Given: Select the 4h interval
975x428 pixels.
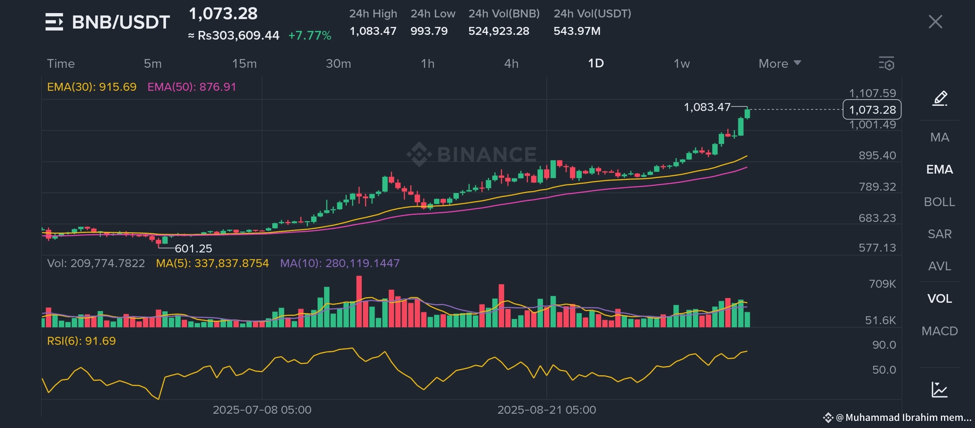Looking at the screenshot, I should click(x=511, y=63).
